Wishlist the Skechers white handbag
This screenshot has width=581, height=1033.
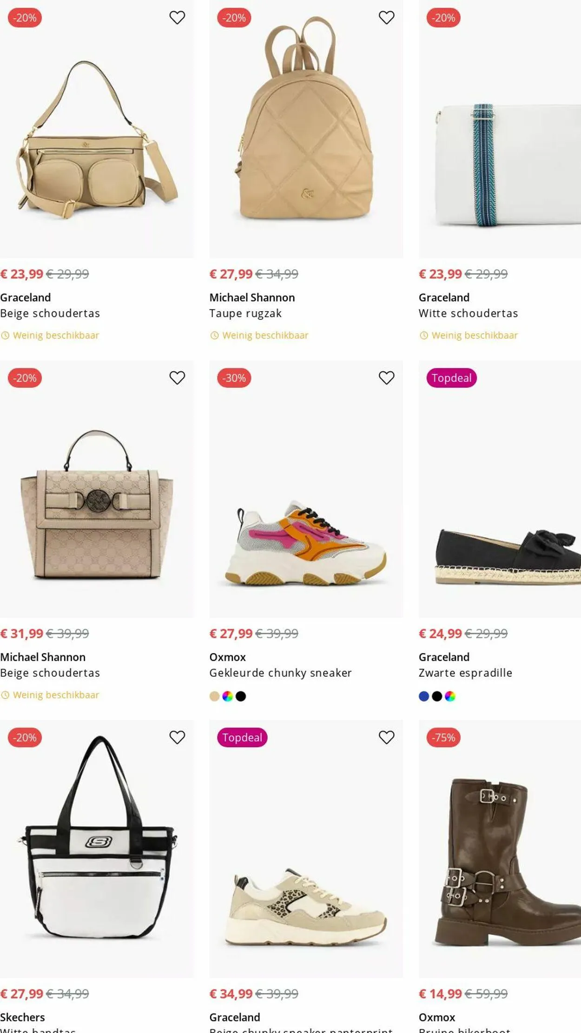(177, 737)
